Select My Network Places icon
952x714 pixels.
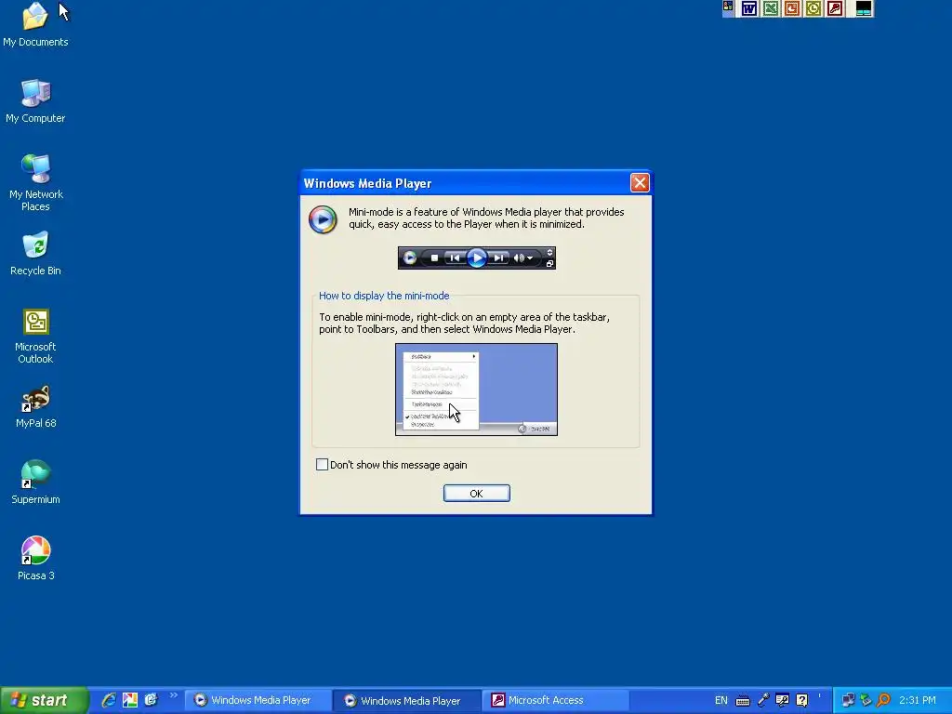pos(35,183)
